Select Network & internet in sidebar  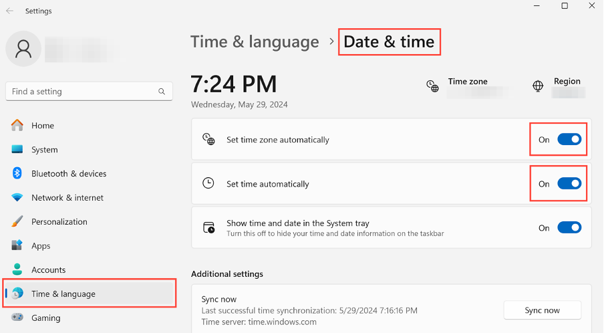click(89, 197)
